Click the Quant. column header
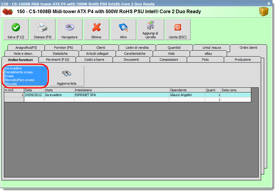The image size is (277, 193). click(x=213, y=90)
